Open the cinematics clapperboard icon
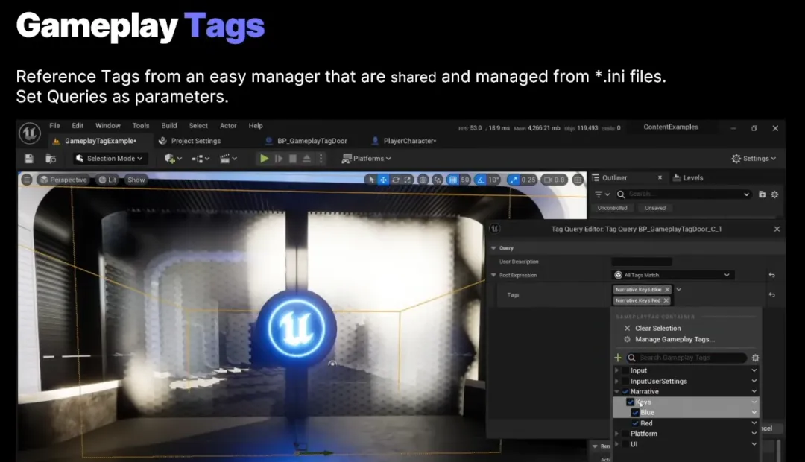 coord(228,159)
